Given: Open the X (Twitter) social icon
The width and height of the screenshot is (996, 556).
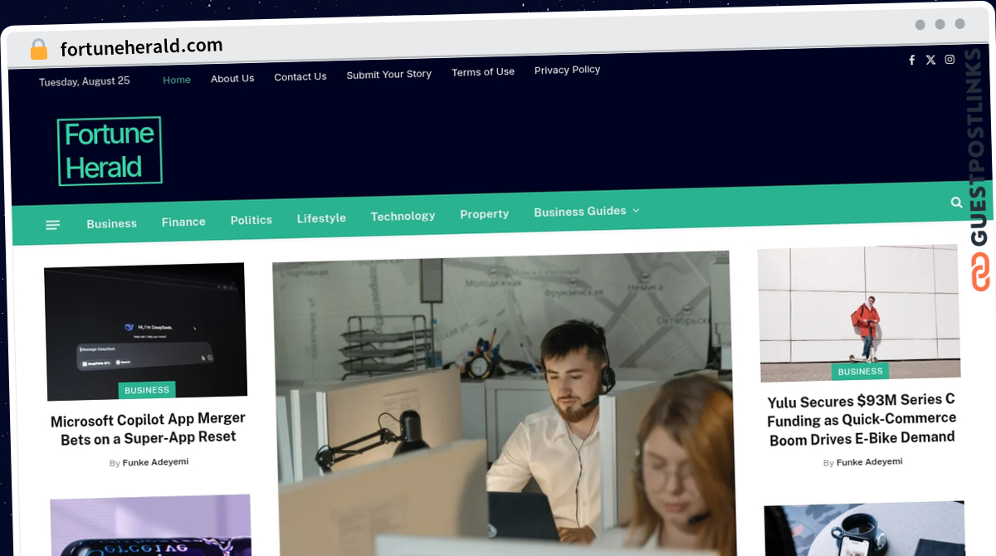Looking at the screenshot, I should click(930, 60).
